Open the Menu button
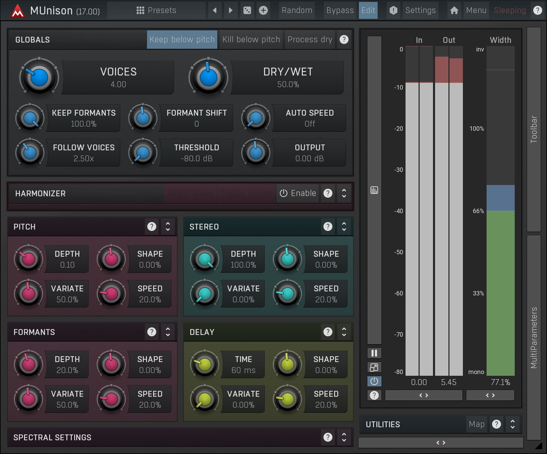547x454 pixels. 476,10
